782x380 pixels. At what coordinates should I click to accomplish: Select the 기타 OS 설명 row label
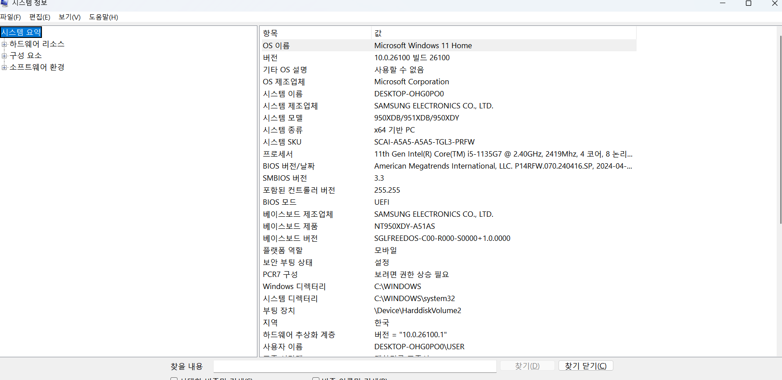click(285, 70)
